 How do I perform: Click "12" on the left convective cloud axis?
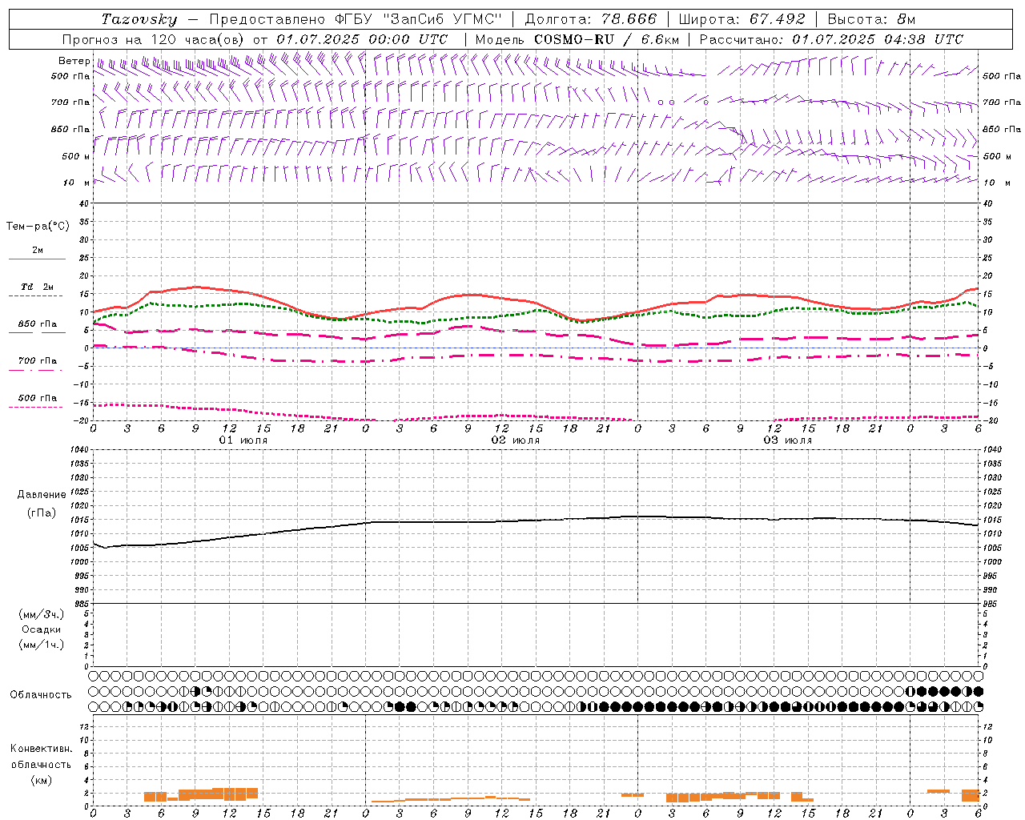click(x=85, y=726)
